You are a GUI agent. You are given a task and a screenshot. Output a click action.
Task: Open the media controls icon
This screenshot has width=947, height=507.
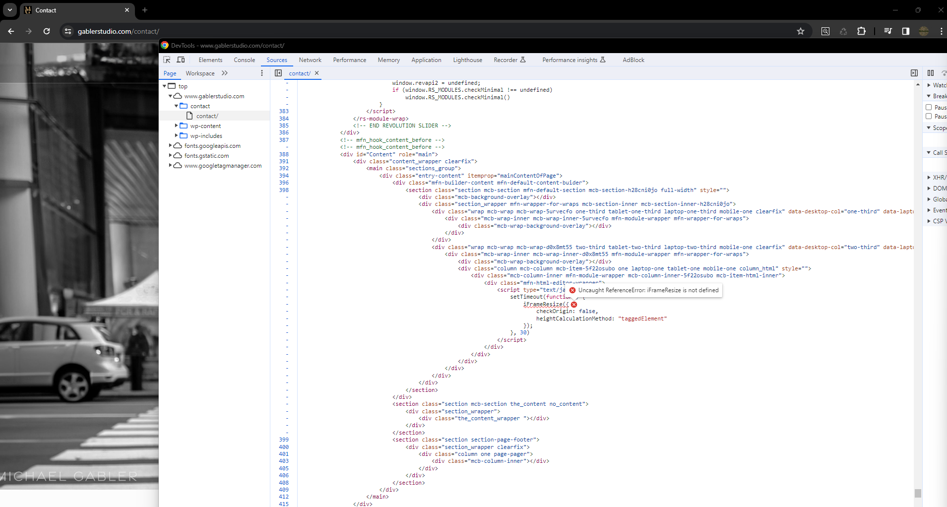(x=888, y=31)
